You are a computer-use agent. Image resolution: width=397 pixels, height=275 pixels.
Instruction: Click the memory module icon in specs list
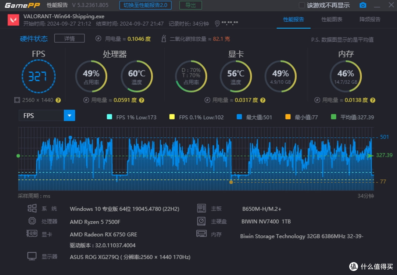point(201,234)
